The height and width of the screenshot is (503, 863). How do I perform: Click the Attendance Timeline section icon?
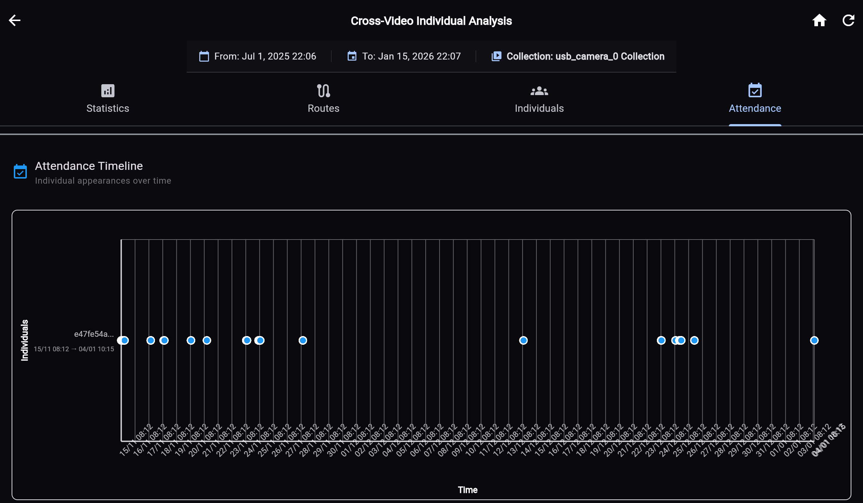20,171
